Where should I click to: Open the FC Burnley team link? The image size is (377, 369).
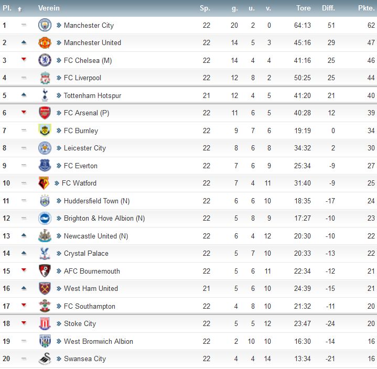[x=81, y=131]
